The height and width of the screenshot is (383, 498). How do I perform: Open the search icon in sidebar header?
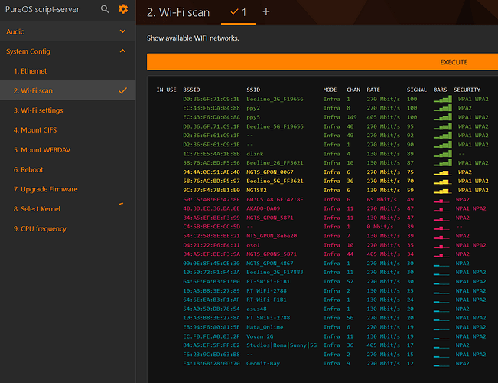point(105,9)
